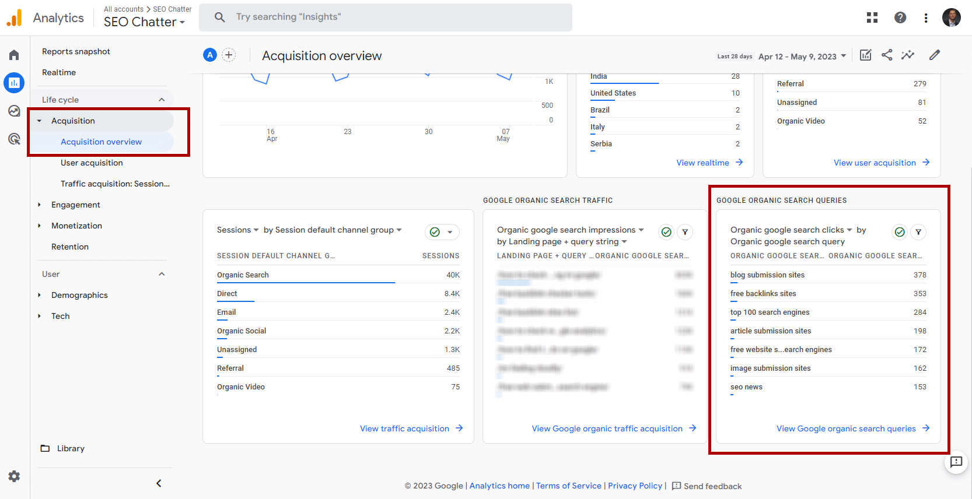The width and height of the screenshot is (972, 499).
Task: Open the Terms of Service link
Action: pos(569,486)
